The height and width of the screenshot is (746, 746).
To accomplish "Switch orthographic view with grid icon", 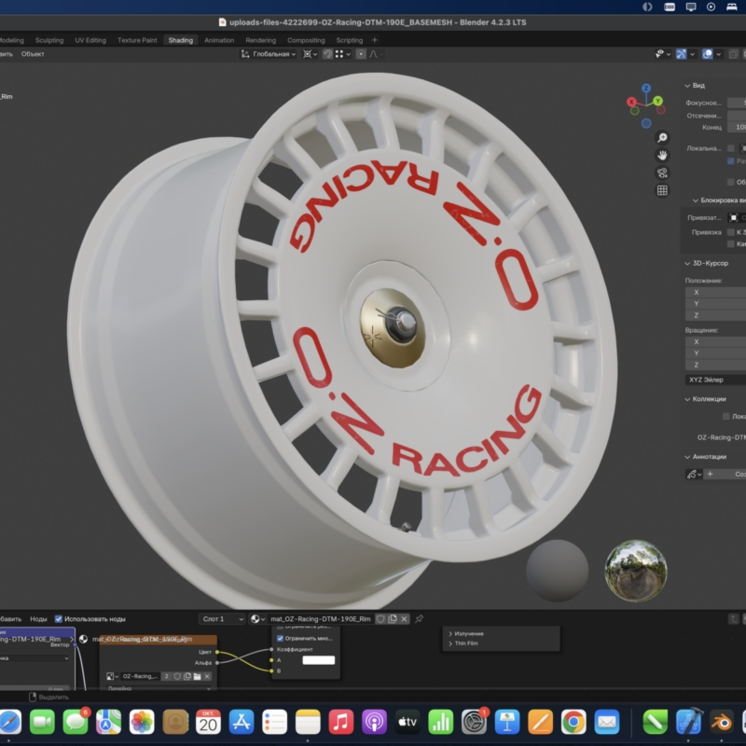I will tap(662, 190).
